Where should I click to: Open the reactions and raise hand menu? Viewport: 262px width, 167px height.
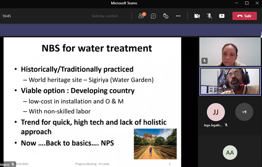(166, 16)
